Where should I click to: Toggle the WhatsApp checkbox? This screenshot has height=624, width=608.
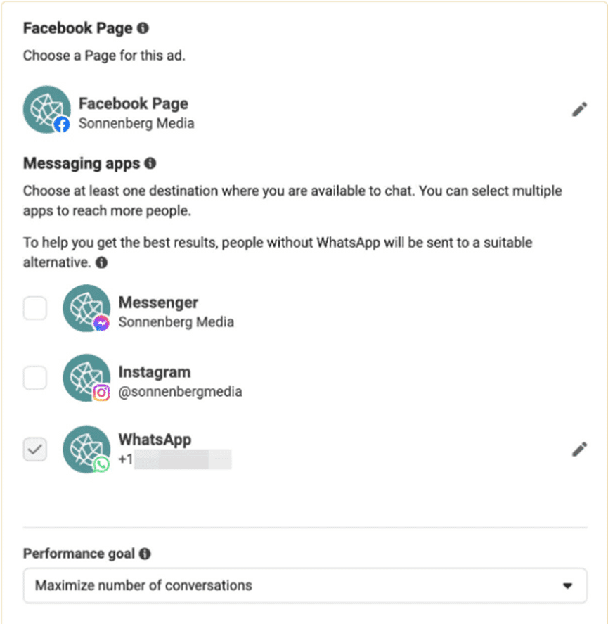(35, 449)
